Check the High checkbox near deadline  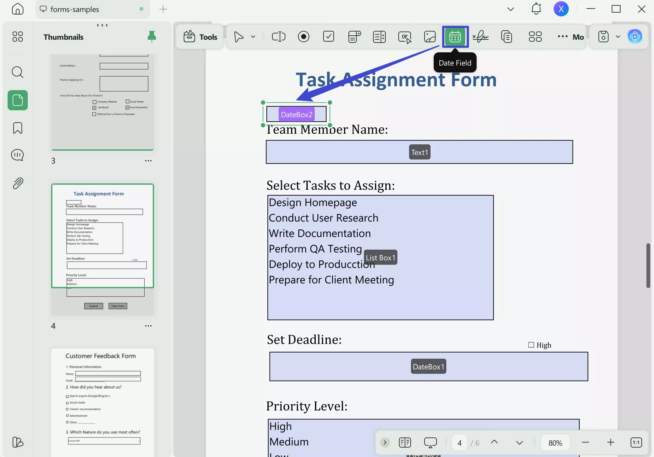(x=531, y=345)
